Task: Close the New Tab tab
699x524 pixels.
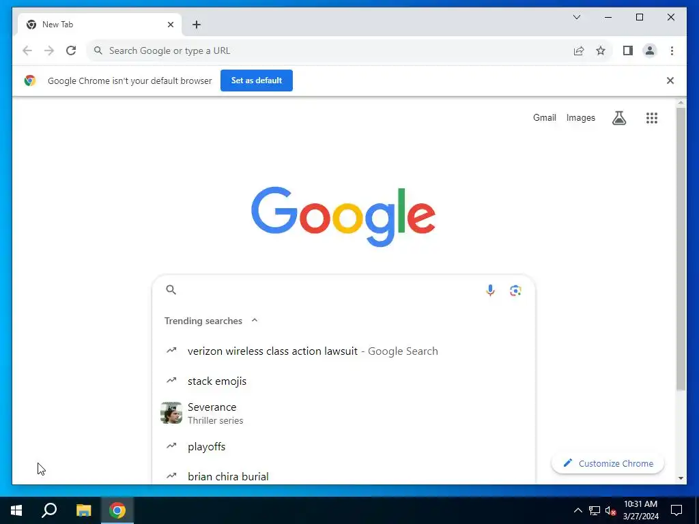Action: click(x=170, y=25)
